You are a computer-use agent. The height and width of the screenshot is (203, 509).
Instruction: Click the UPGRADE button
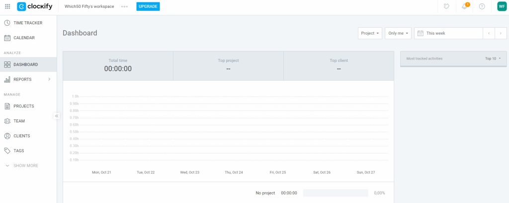148,6
